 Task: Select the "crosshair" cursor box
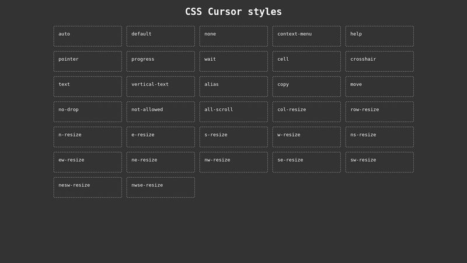pos(379,61)
